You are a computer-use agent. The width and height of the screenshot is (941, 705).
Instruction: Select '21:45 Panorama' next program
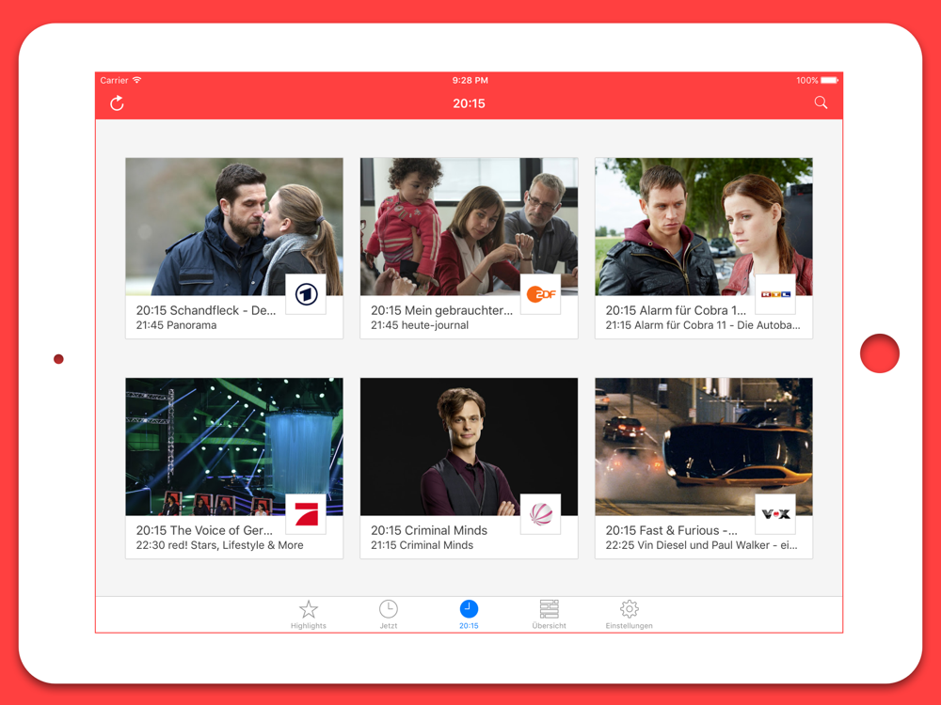[177, 325]
